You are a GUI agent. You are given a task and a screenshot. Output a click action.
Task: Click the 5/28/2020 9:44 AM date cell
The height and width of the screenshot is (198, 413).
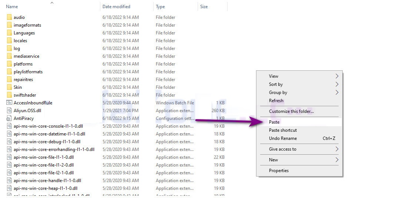121,103
